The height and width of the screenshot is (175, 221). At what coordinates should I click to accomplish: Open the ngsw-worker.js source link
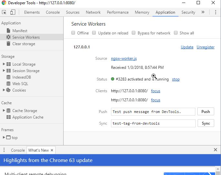coord(124,58)
